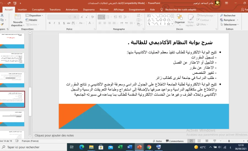The height and width of the screenshot is (151, 248).
Task: Click the Rétablir reset icon
Action: point(31,20)
